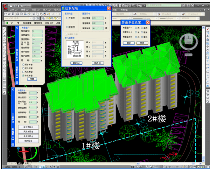Select the Line draw tool
Screen dimensions: 212x170
[x=4, y=29]
